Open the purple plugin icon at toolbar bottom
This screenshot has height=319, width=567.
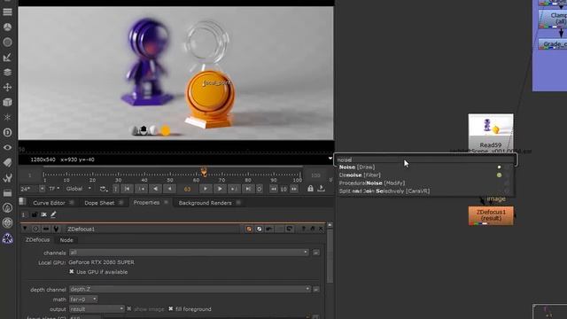pyautogui.click(x=7, y=238)
